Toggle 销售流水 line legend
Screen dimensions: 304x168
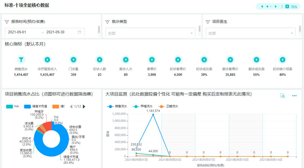pos(117,106)
